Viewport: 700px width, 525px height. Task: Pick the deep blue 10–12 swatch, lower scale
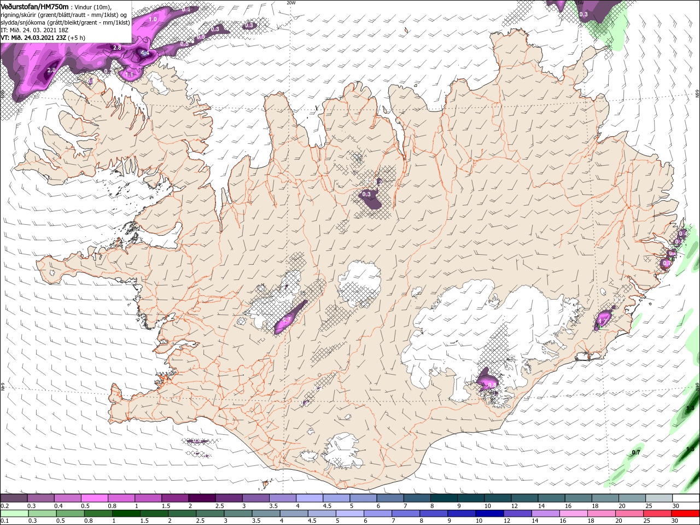point(489,513)
